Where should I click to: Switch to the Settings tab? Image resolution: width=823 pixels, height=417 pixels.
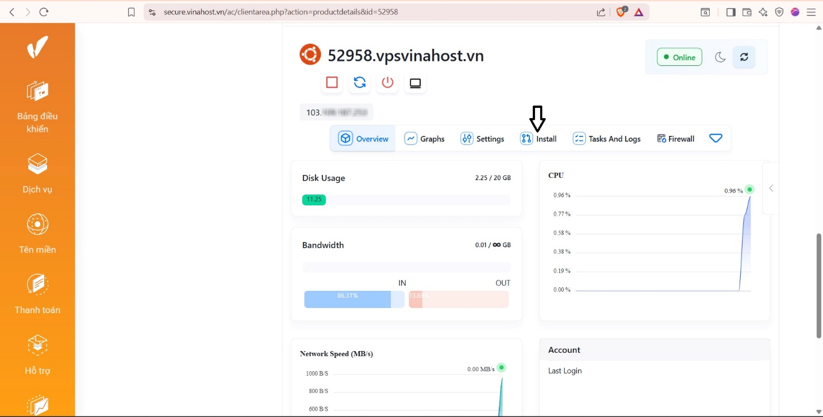click(x=482, y=138)
